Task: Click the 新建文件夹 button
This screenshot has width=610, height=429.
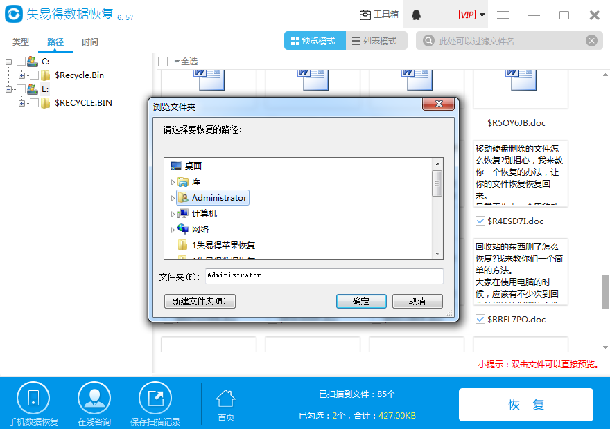Action: point(200,301)
